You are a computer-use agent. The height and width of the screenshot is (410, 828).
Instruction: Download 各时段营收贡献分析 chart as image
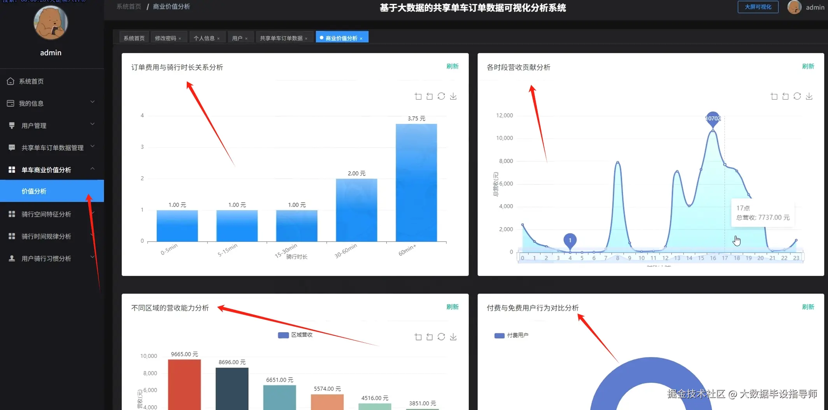point(810,96)
